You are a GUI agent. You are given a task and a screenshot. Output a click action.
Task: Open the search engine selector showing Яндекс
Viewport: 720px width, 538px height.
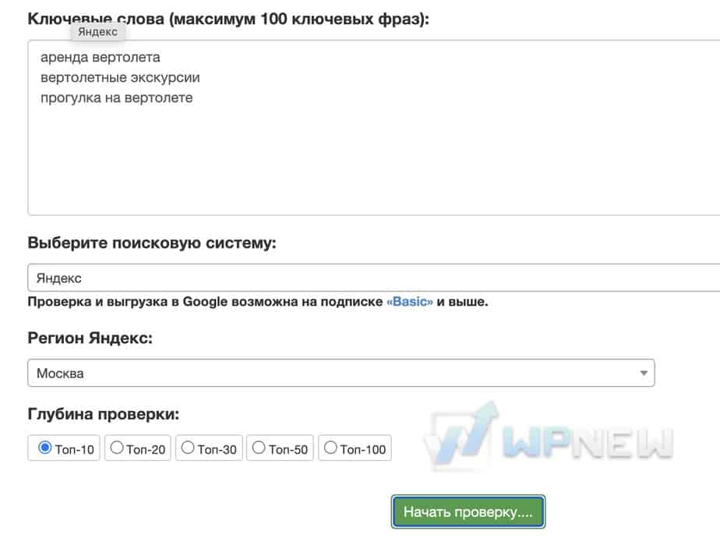tap(374, 278)
